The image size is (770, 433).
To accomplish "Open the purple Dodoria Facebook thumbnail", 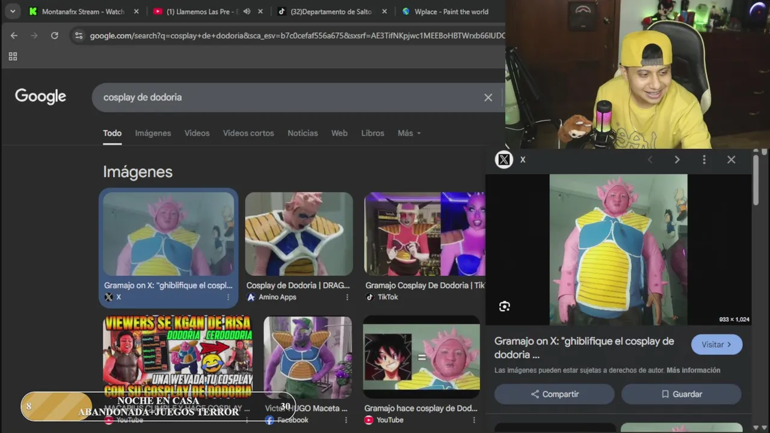I will tap(307, 357).
